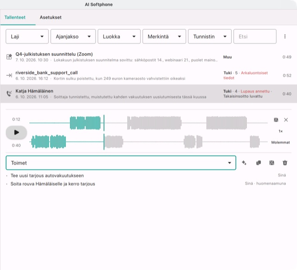This screenshot has height=270, width=297.
Task: Change the 1× playback speed
Action: (280, 131)
